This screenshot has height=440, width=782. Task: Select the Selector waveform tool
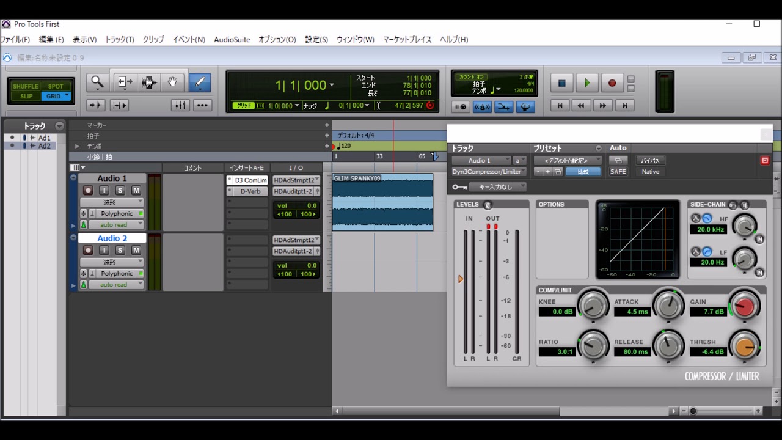(148, 82)
